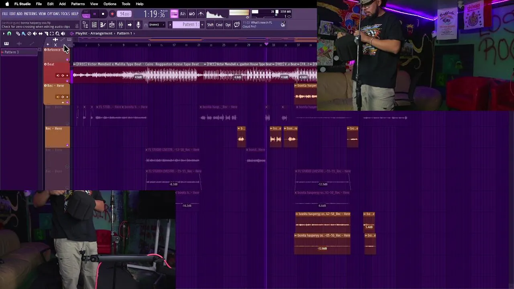The image size is (514, 289).
Task: Click the picker panel piano icon
Action: [6, 43]
